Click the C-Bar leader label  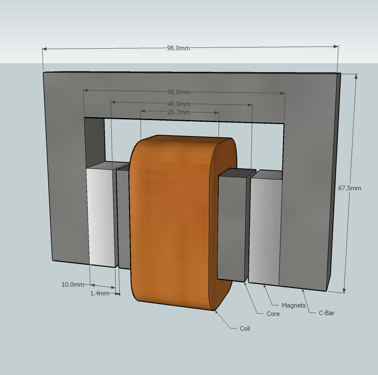pyautogui.click(x=327, y=313)
